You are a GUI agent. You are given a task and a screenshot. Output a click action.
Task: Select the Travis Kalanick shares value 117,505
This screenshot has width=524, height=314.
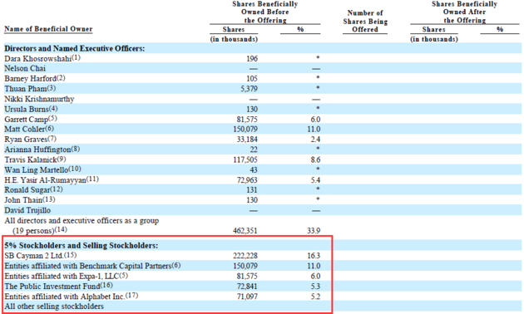245,159
